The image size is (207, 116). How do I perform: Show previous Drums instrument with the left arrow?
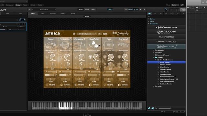(46, 45)
